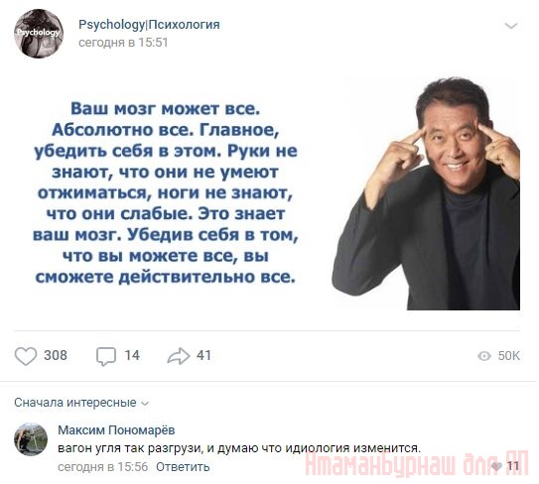Open the Psychology|Психология group page link
This screenshot has width=539, height=484.
click(x=149, y=25)
